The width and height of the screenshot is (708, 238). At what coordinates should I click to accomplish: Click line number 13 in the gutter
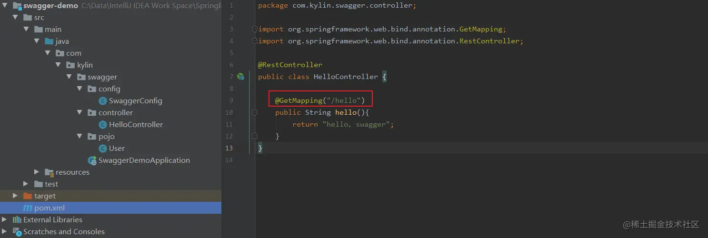(x=229, y=148)
